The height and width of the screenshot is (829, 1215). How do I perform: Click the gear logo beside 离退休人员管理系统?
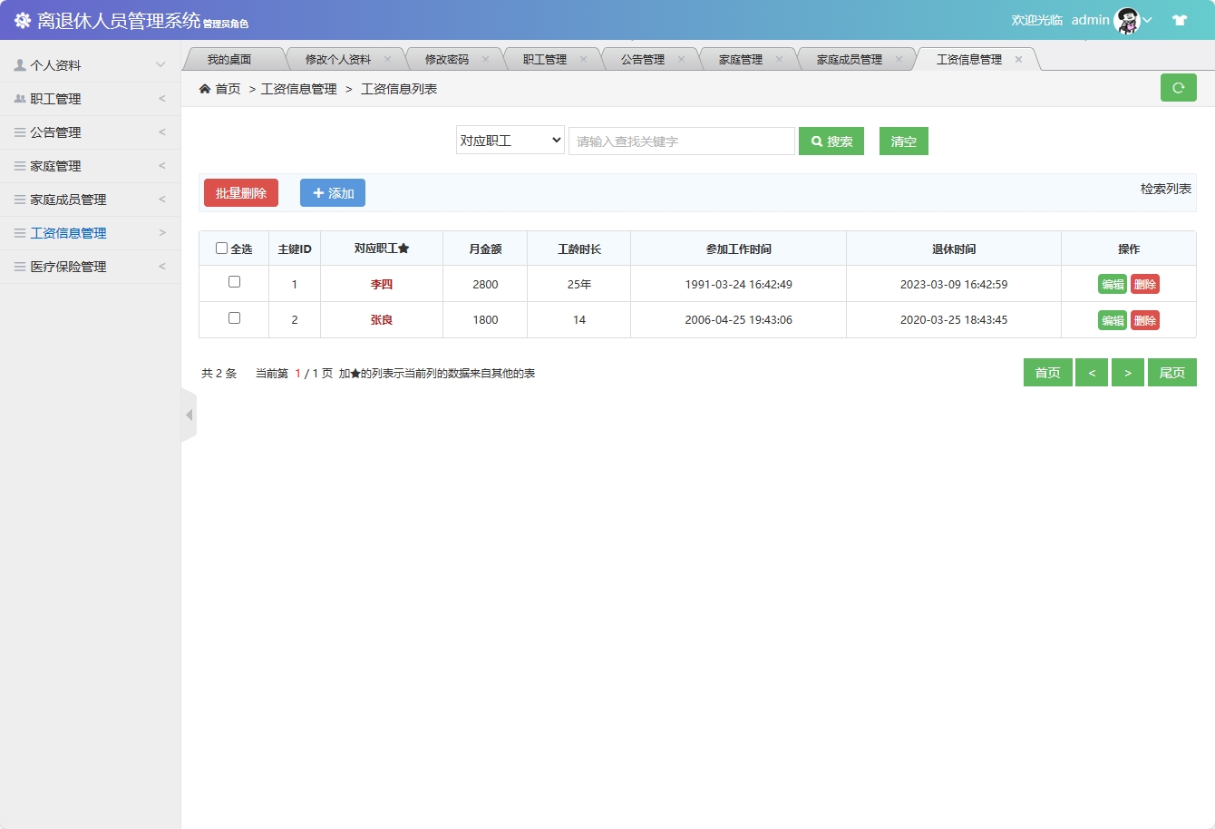(21, 19)
